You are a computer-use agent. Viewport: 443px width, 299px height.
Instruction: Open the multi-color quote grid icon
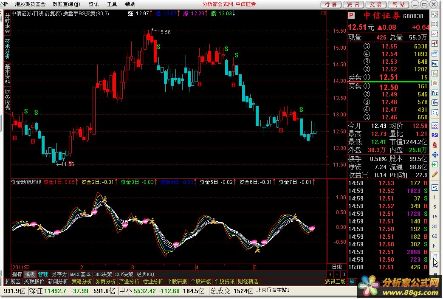435,24
